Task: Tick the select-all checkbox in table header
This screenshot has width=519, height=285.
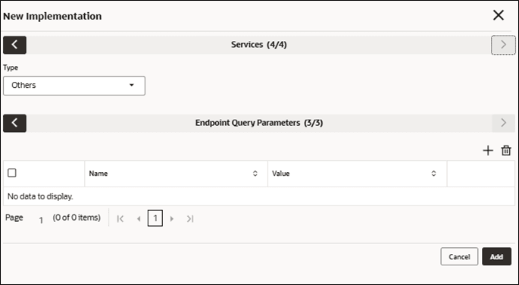Action: click(x=12, y=173)
